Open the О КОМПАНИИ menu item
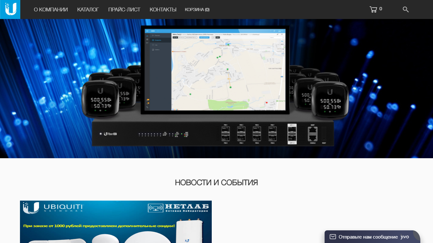 (x=51, y=9)
